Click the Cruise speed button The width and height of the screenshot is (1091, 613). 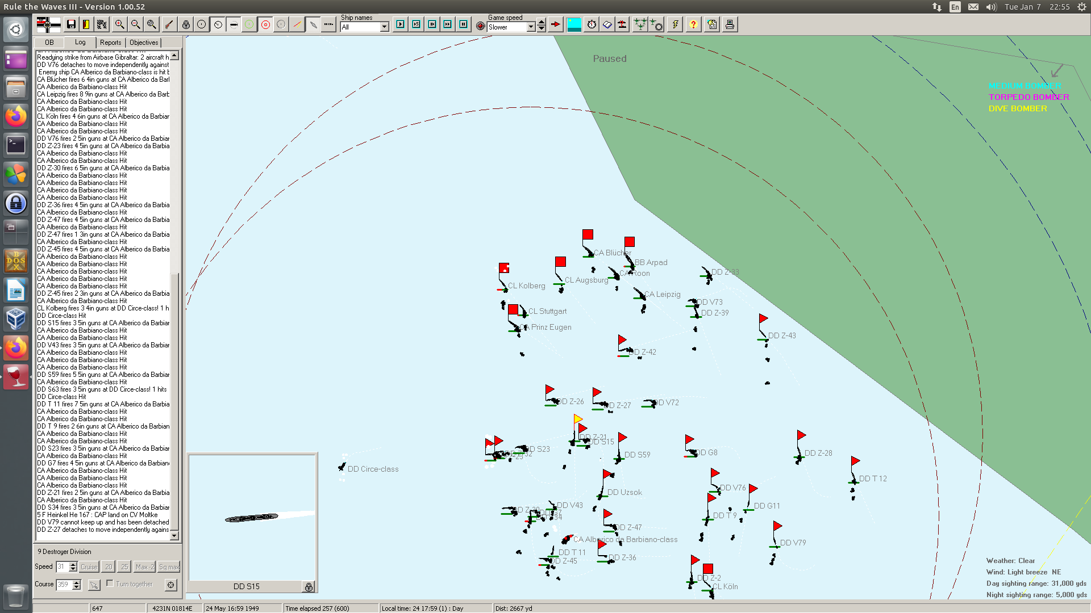pyautogui.click(x=89, y=567)
